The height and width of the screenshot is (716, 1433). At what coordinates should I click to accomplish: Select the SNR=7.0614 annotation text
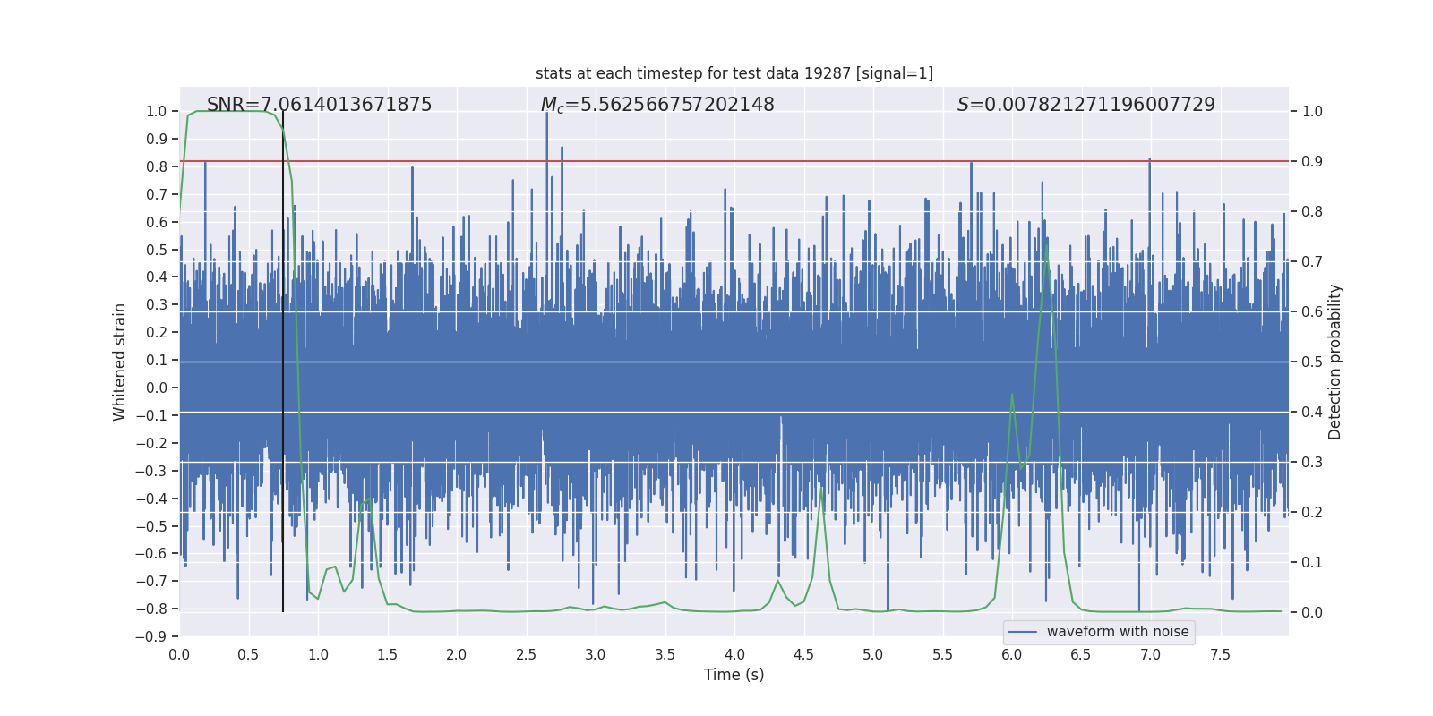tap(319, 105)
